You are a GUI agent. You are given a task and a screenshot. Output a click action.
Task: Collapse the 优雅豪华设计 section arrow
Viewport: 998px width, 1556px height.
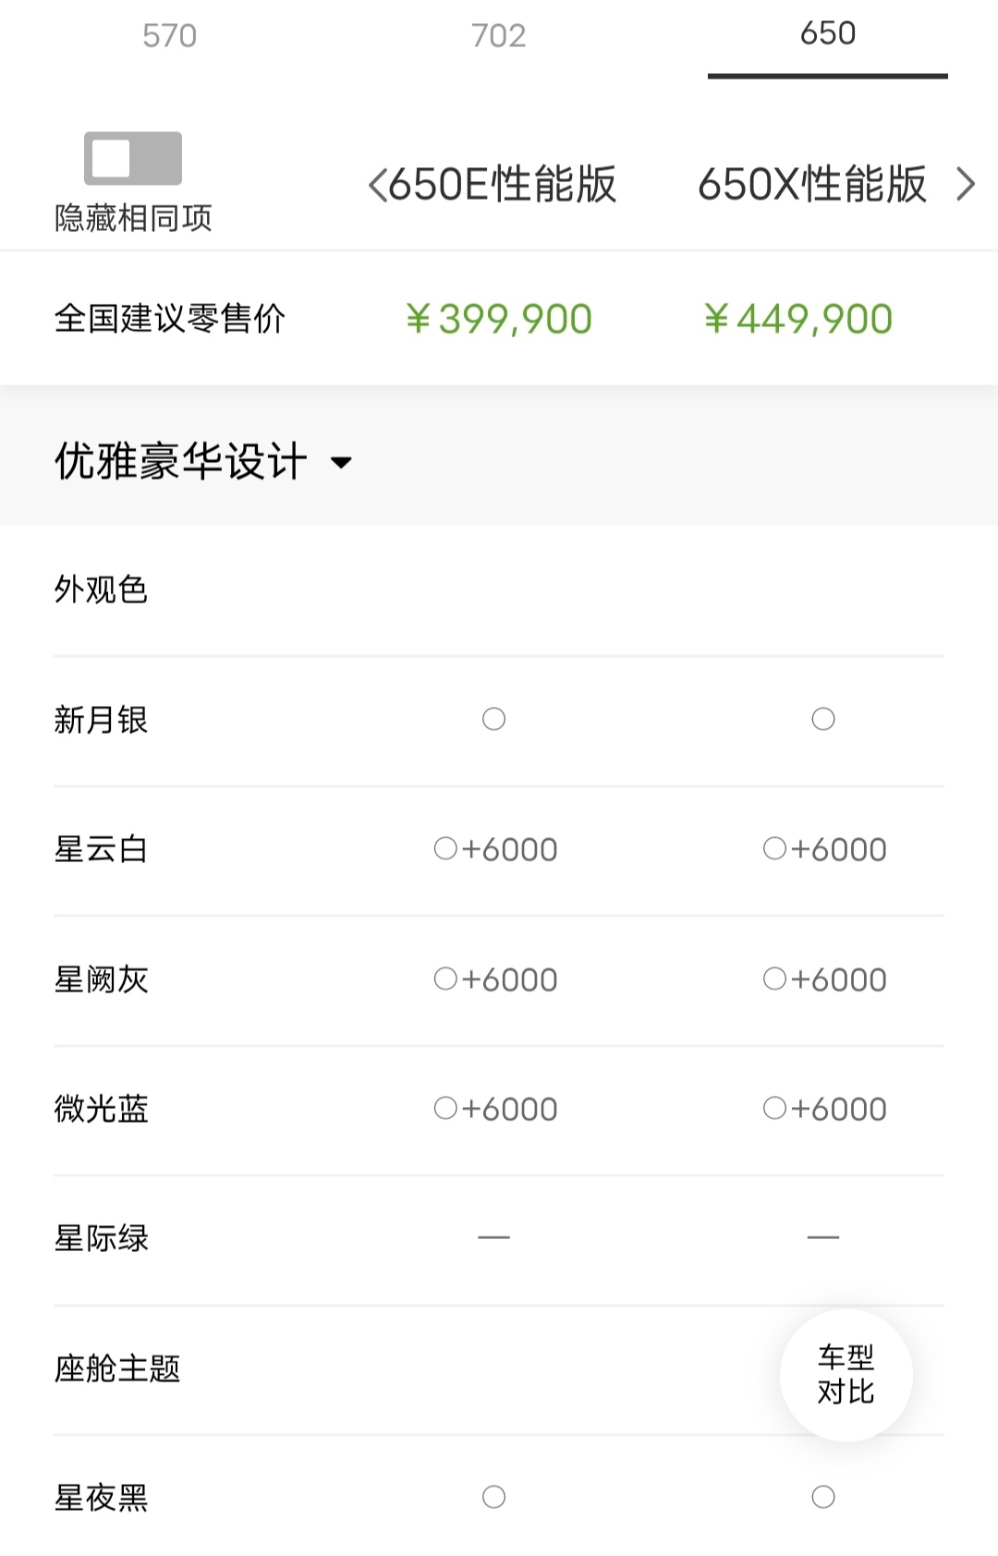[x=341, y=462]
